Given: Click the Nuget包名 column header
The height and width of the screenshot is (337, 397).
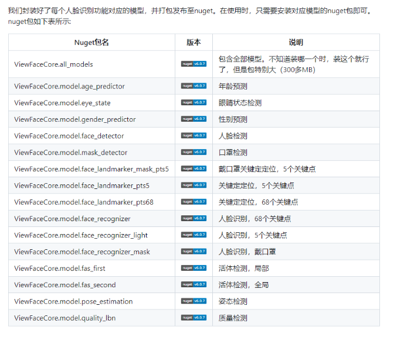Looking at the screenshot, I should (91, 42).
